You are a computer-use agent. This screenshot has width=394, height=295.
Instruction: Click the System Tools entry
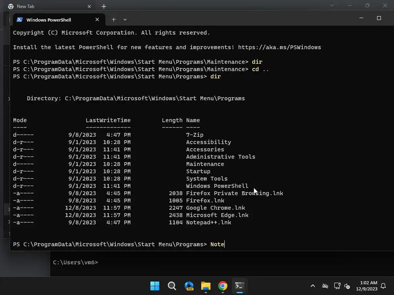click(x=207, y=178)
